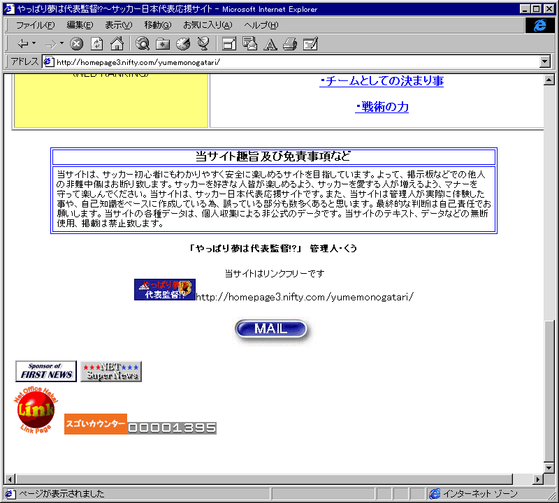Open the Back button history dropdown
The height and width of the screenshot is (503, 559).
[x=34, y=43]
